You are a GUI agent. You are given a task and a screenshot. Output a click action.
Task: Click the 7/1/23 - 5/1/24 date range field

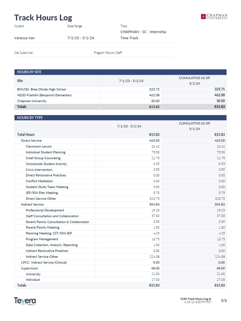pos(81,38)
